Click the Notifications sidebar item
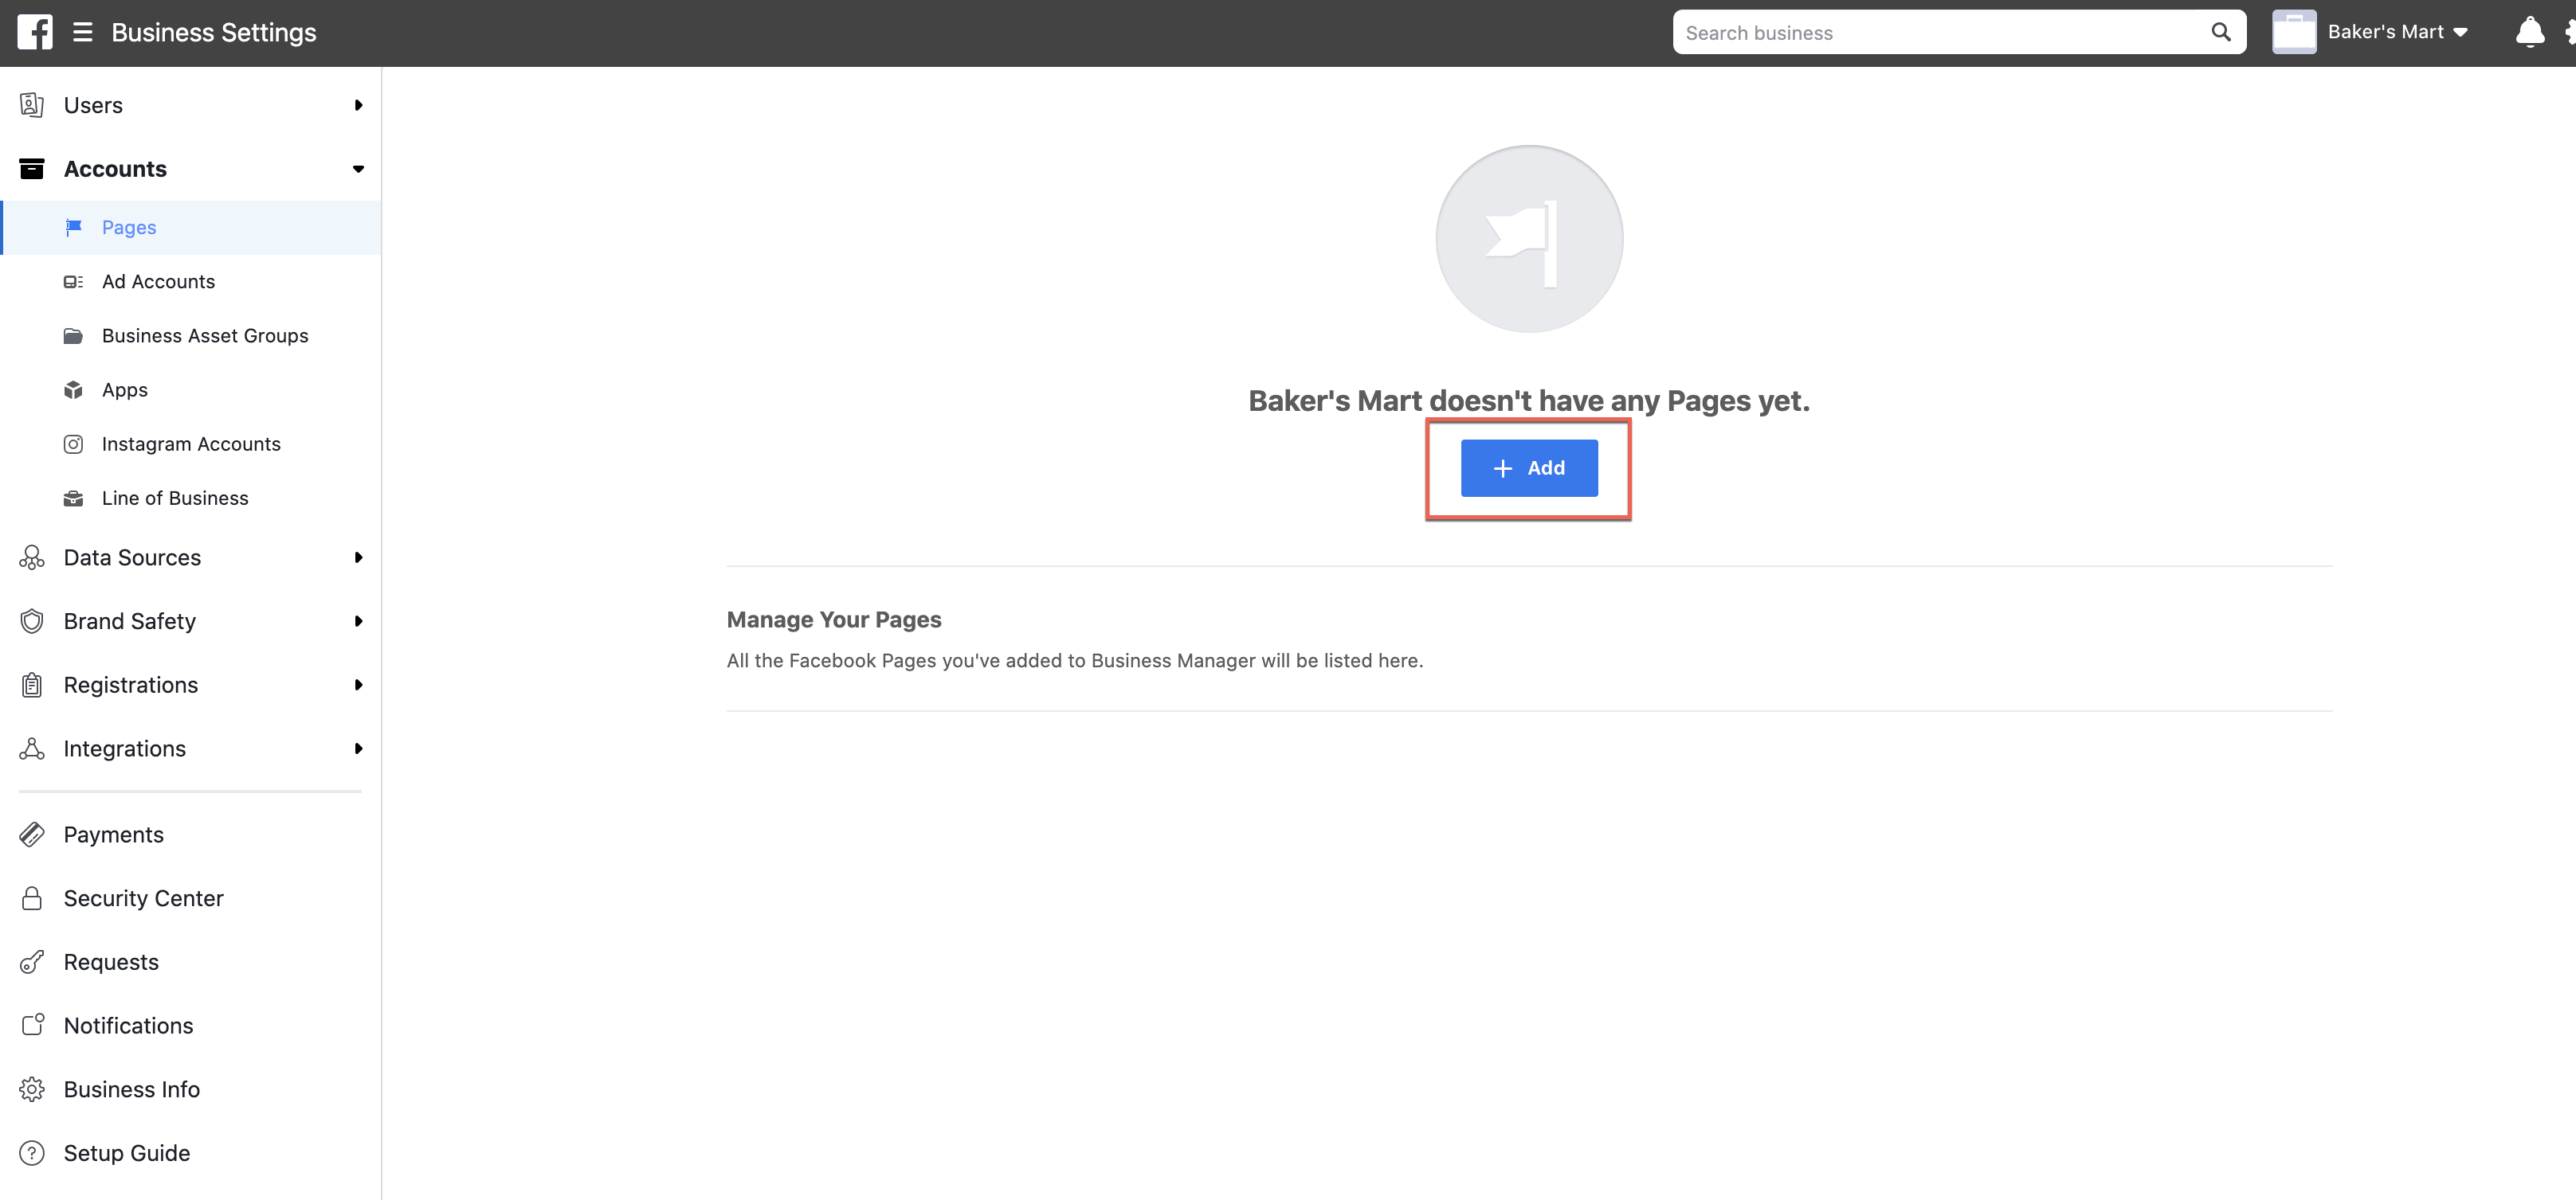The height and width of the screenshot is (1200, 2576). tap(128, 1024)
